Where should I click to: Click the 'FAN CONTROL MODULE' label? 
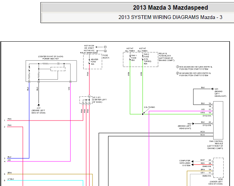pyautogui.click(x=216, y=142)
